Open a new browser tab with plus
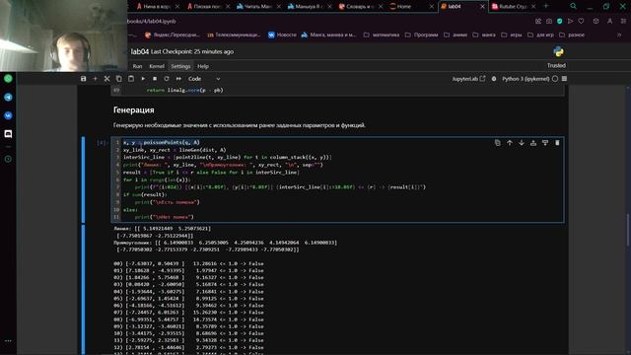 pyautogui.click(x=545, y=6)
